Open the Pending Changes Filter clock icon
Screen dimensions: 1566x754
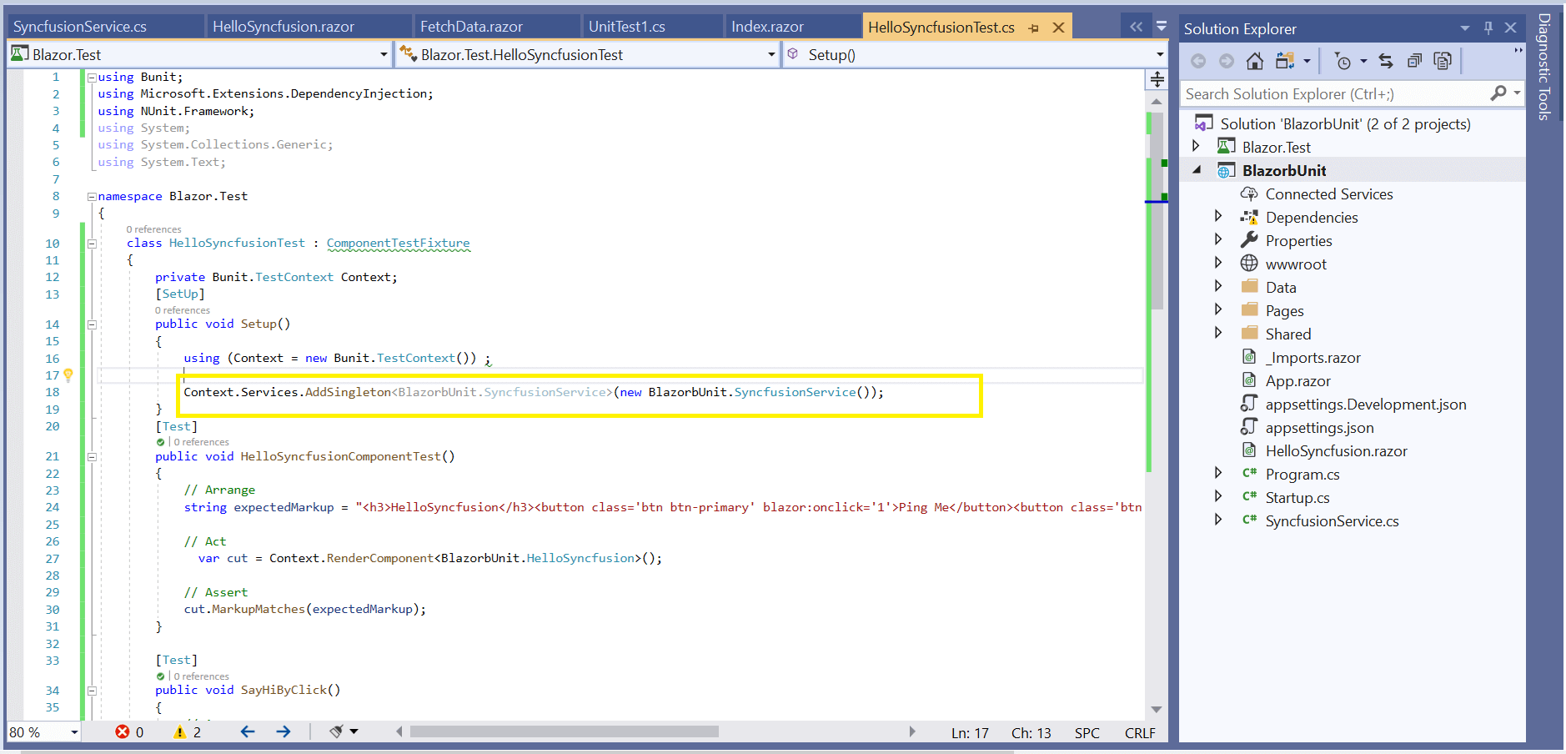(x=1343, y=61)
